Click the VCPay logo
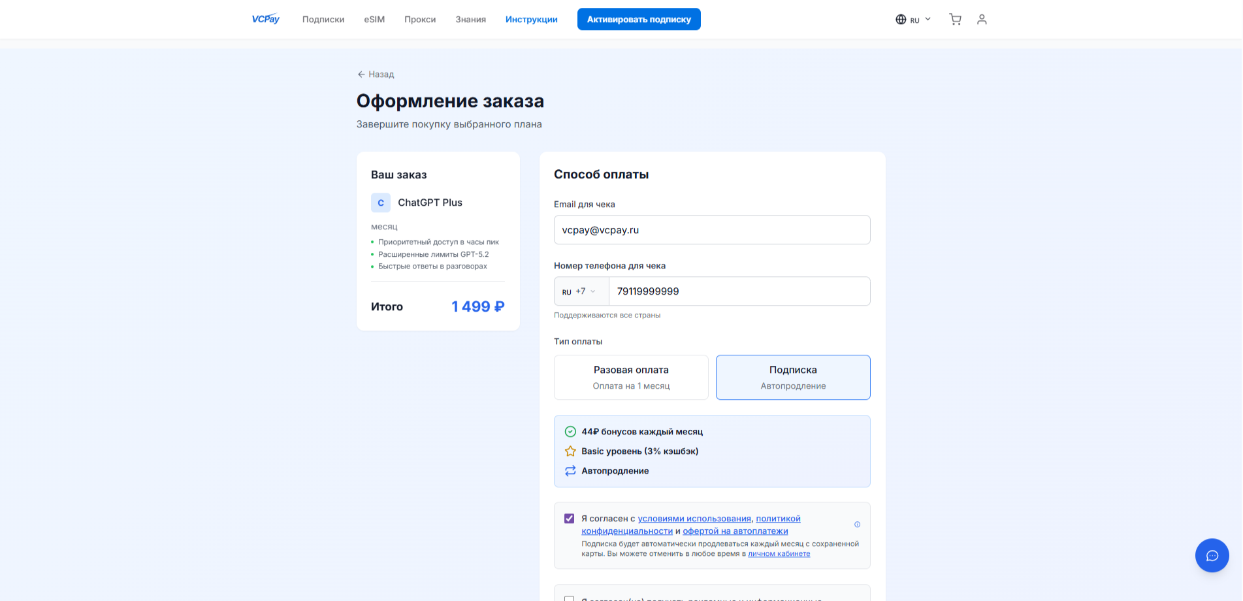The image size is (1243, 601). click(266, 19)
